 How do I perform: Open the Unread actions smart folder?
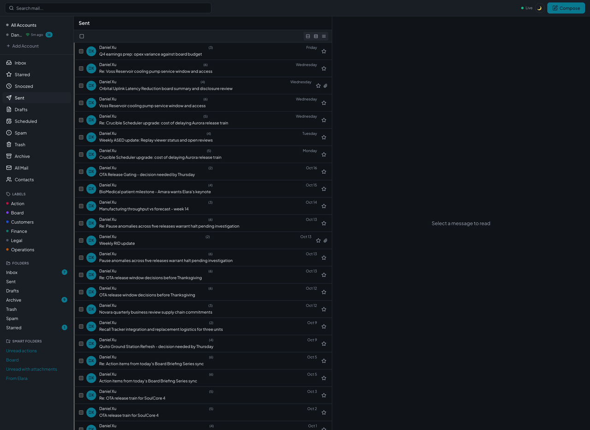21,351
